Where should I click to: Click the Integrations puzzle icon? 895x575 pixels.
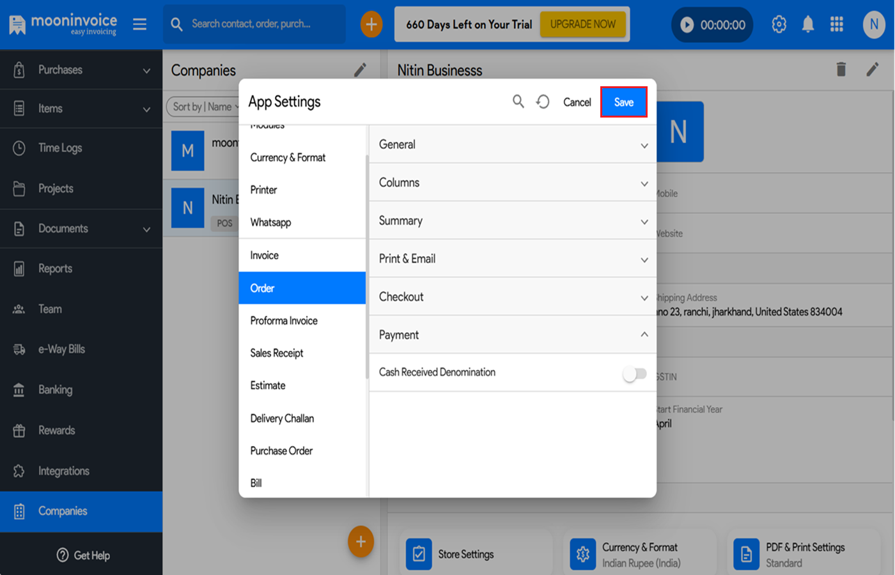(19, 471)
